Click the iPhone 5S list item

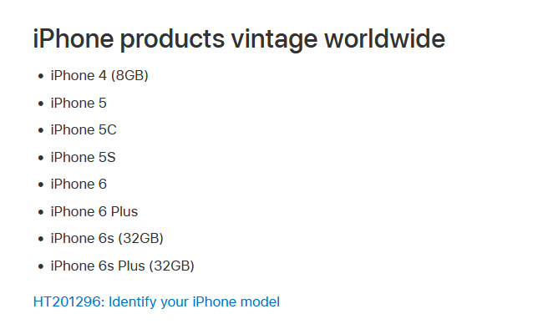84,157
